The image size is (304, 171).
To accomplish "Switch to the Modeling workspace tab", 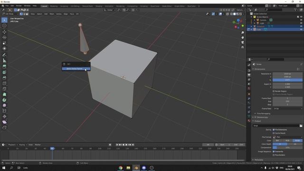I will (x=54, y=6).
